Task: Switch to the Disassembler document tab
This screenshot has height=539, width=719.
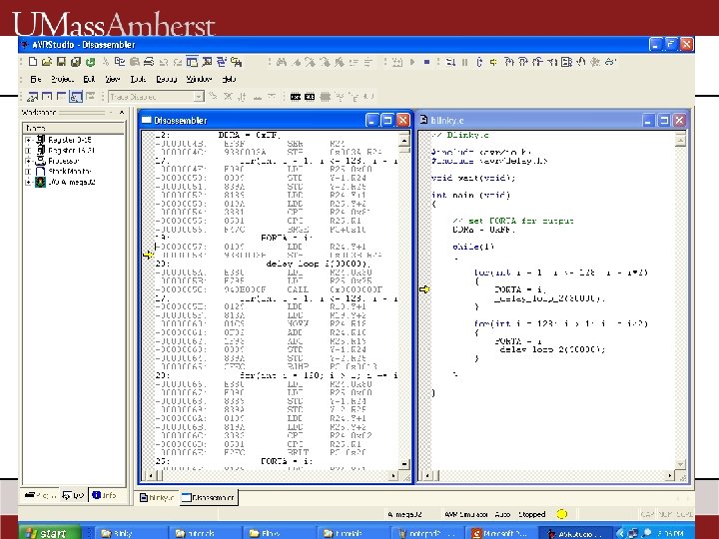Action: (x=208, y=497)
